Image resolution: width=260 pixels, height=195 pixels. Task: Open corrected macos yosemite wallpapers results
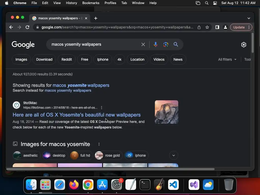[x=81, y=85]
